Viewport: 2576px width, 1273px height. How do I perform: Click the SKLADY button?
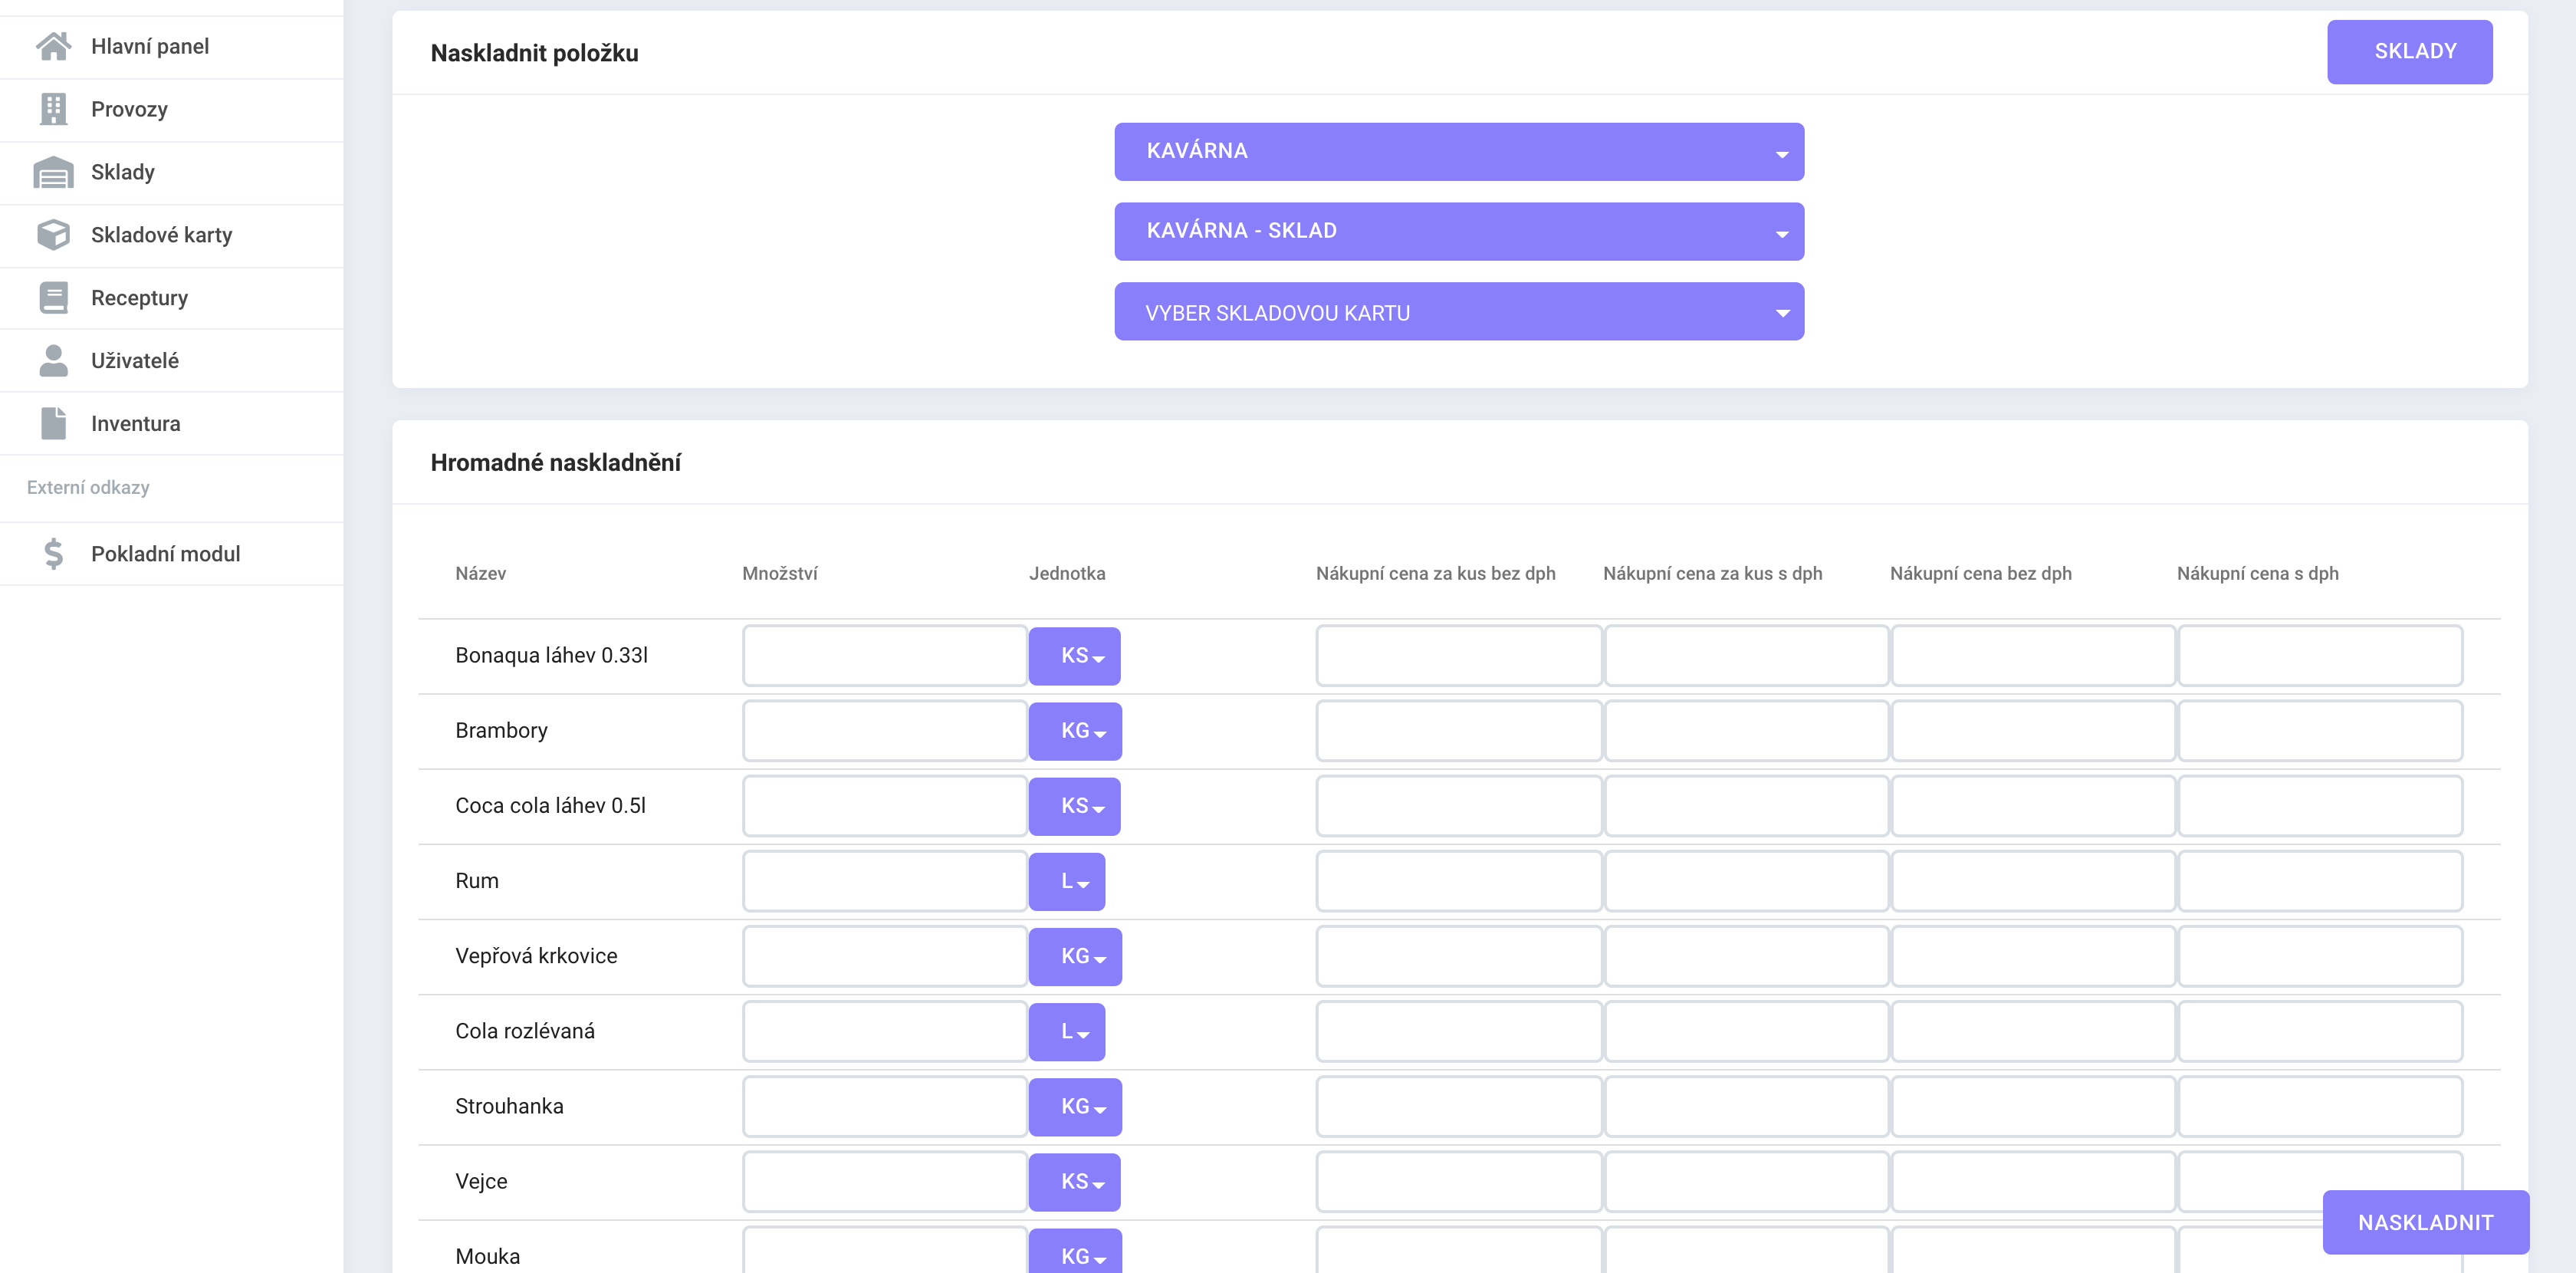(x=2409, y=52)
